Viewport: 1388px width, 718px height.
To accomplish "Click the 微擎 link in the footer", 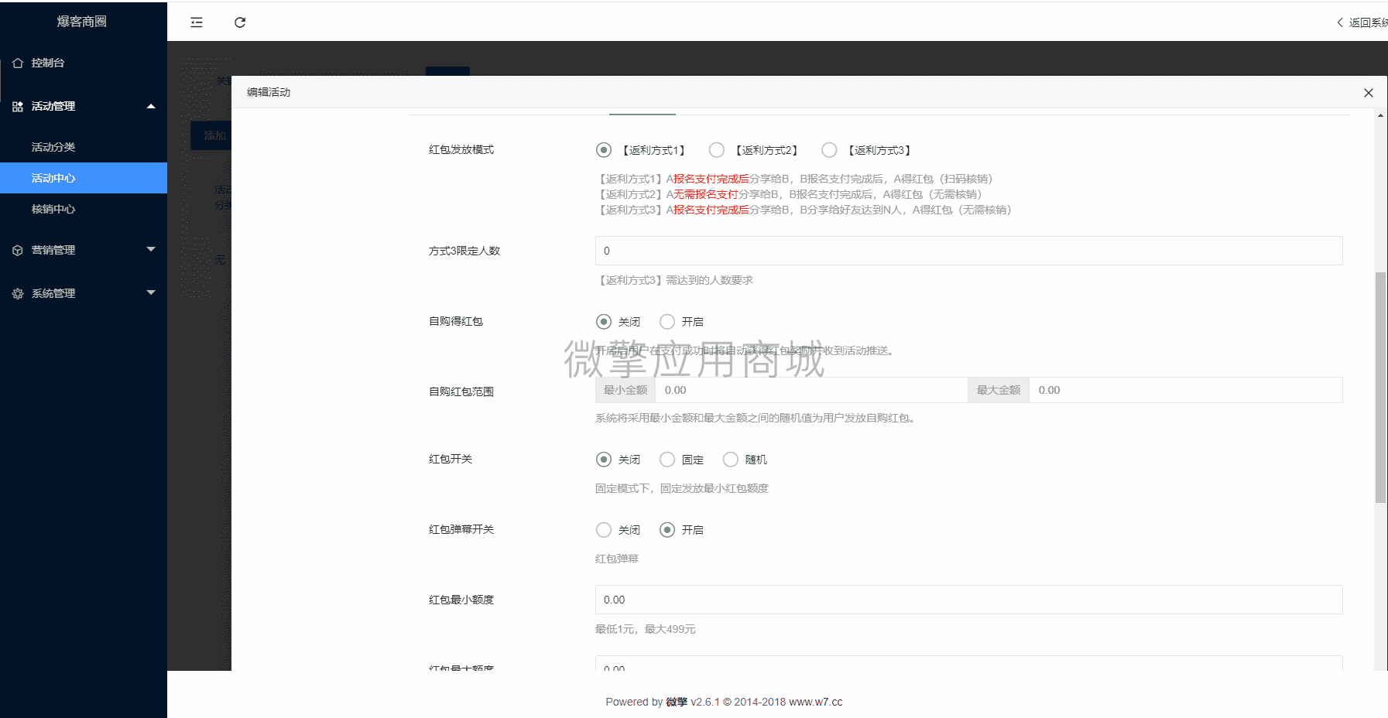I will coord(677,702).
